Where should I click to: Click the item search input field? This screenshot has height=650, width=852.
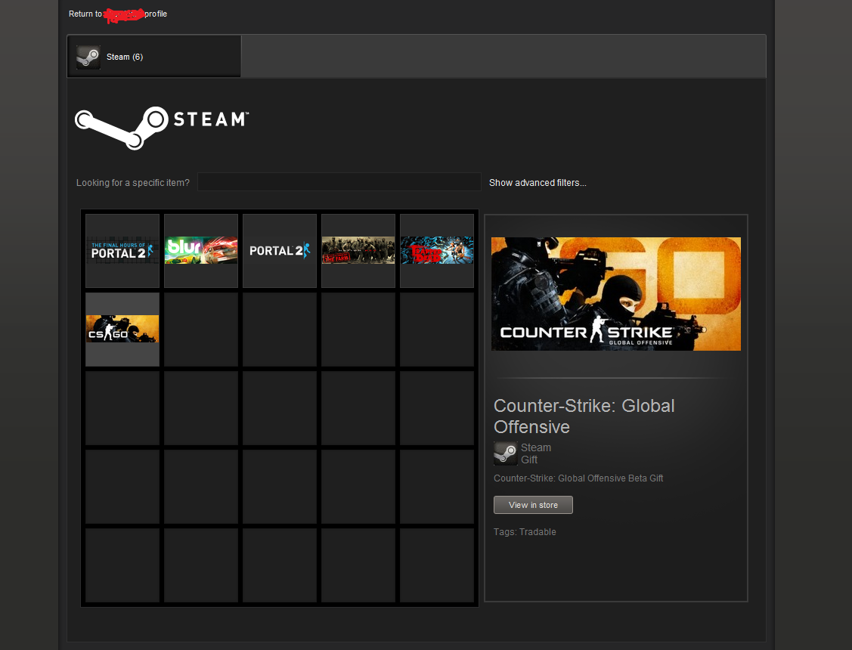pos(339,182)
